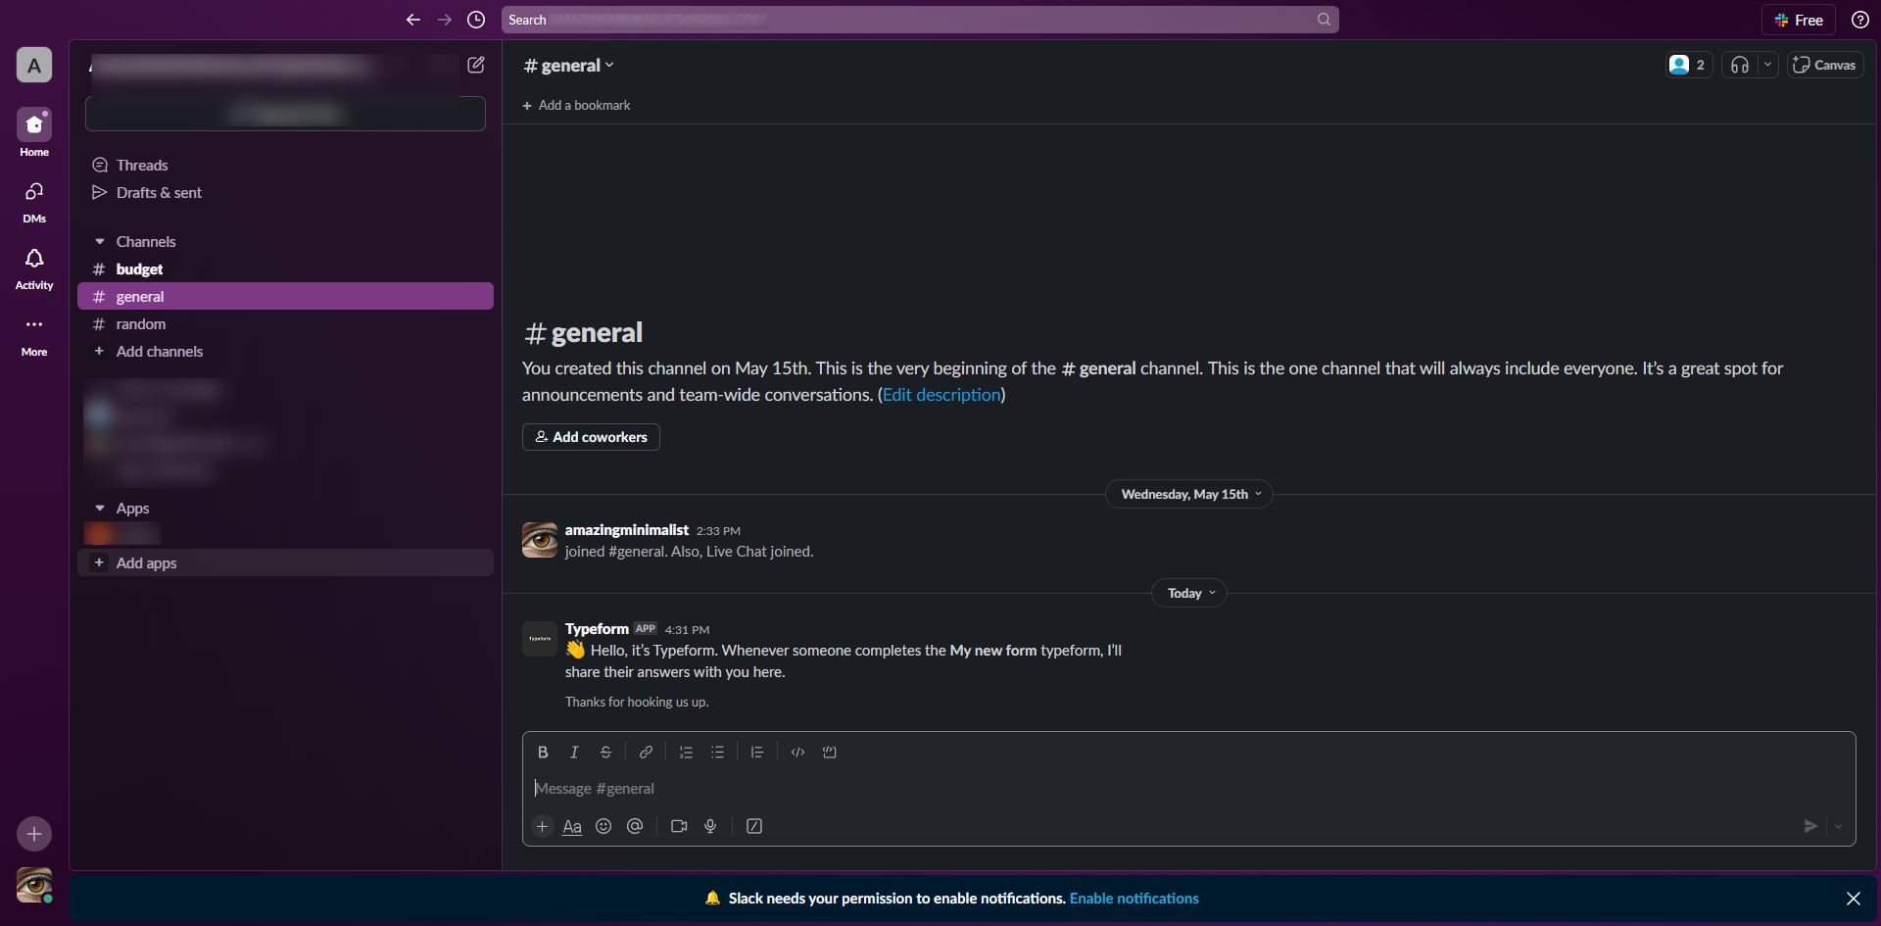Open the Canvas button
The image size is (1881, 926).
tap(1825, 65)
